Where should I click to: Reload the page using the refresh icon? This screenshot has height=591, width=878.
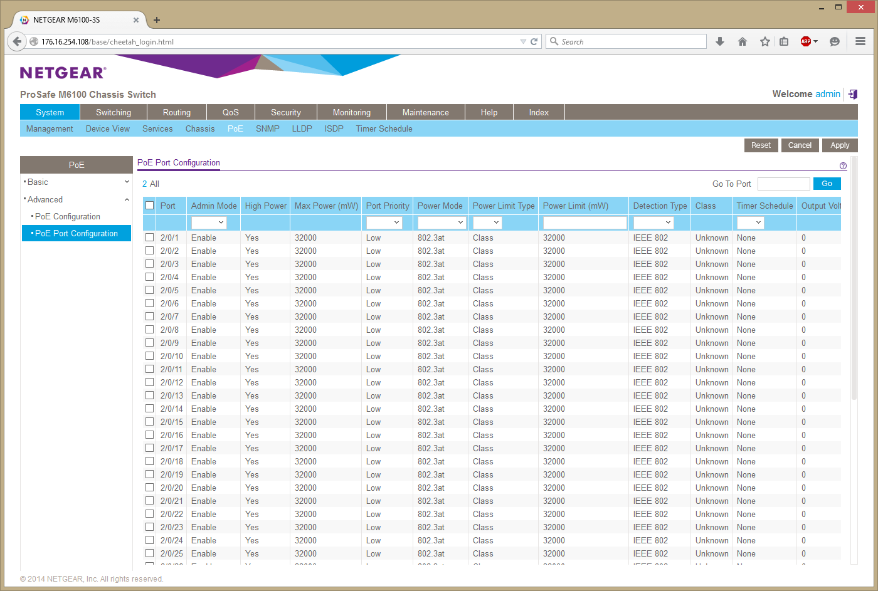pyautogui.click(x=534, y=41)
